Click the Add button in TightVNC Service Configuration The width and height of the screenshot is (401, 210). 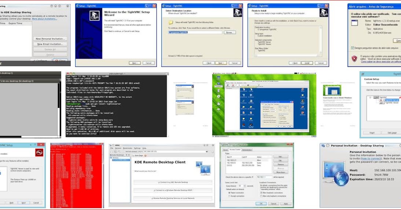(280, 157)
